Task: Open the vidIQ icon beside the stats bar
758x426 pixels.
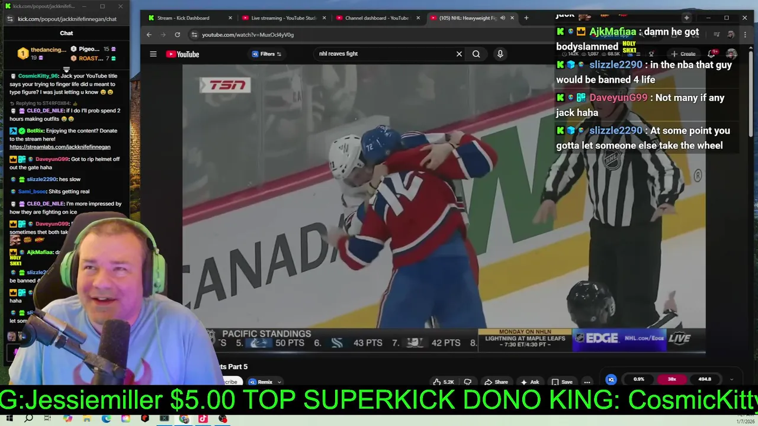Action: [x=611, y=379]
